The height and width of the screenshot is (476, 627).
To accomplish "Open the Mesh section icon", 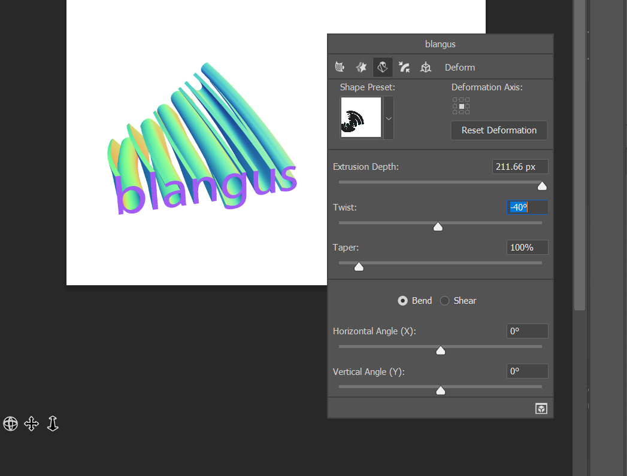I will click(340, 67).
